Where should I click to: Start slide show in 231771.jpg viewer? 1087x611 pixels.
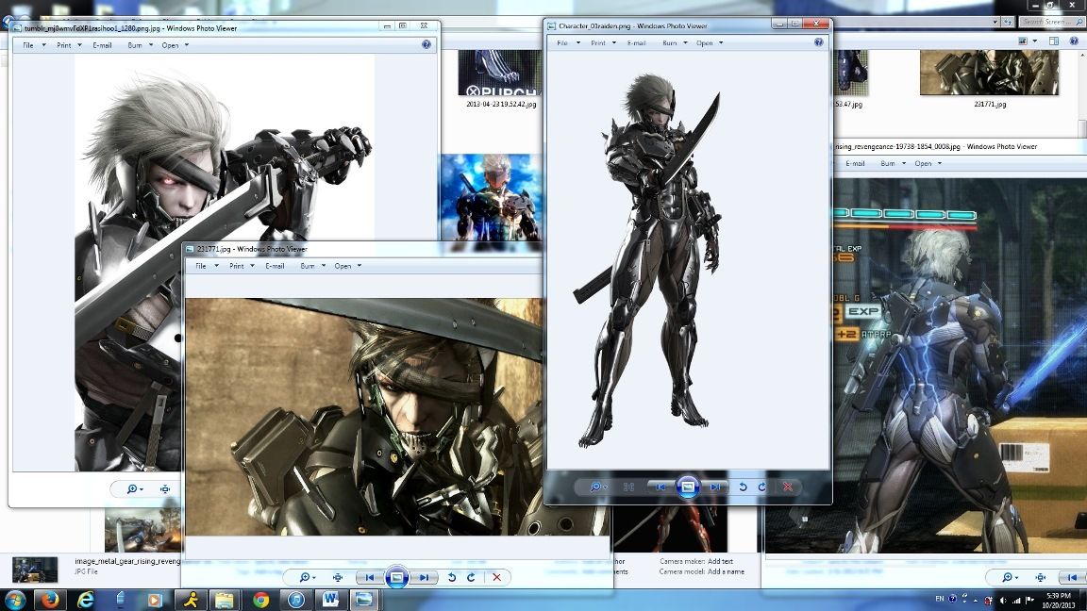click(x=396, y=577)
